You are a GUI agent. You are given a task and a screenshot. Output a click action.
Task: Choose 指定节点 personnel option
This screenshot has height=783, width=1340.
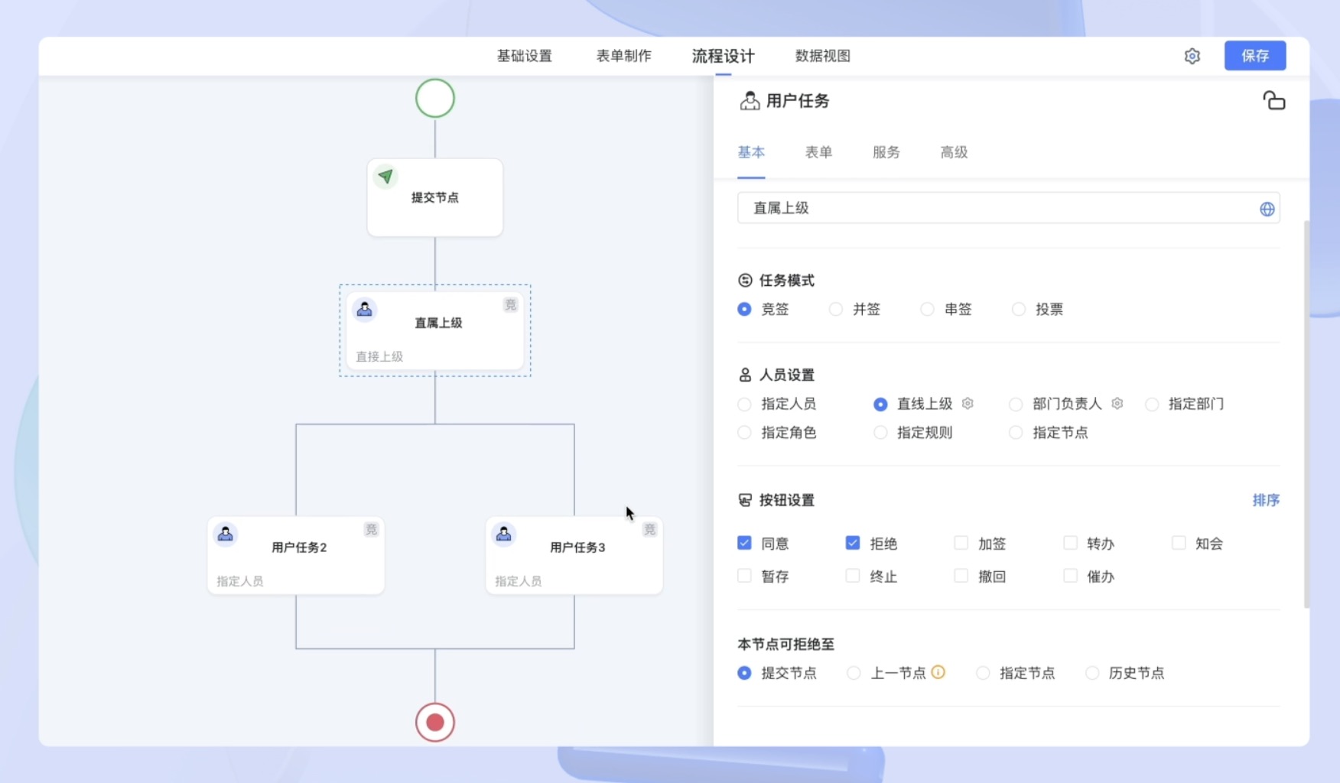click(x=1016, y=433)
